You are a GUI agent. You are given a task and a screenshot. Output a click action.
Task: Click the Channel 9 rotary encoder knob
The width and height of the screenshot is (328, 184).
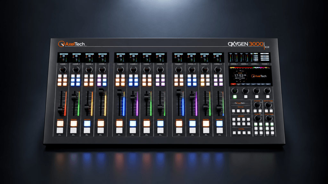point(178,69)
